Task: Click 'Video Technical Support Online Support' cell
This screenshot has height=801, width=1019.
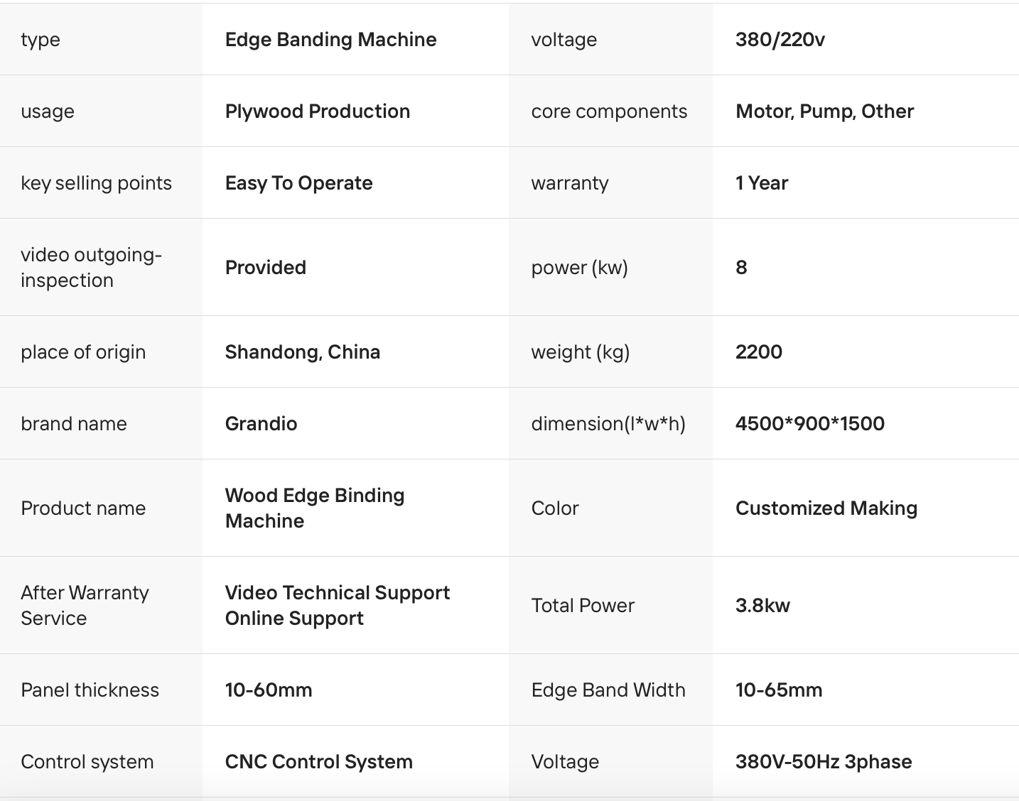Action: (x=338, y=606)
